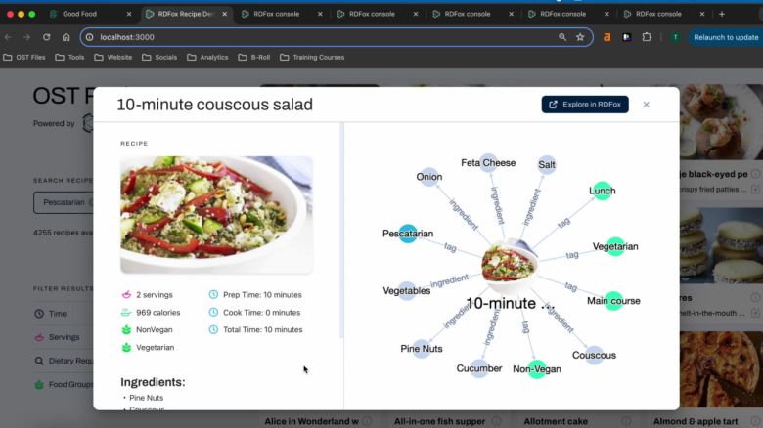Switch to the Good Food browser tab
This screenshot has width=763, height=428.
pyautogui.click(x=85, y=14)
